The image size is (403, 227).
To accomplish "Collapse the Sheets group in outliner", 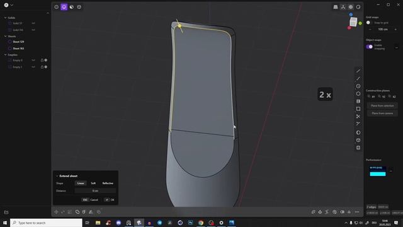I will pyautogui.click(x=6, y=37).
